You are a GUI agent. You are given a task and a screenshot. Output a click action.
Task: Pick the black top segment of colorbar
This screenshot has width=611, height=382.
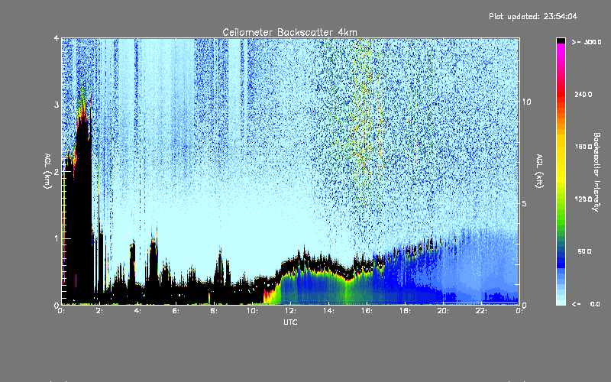tap(561, 40)
